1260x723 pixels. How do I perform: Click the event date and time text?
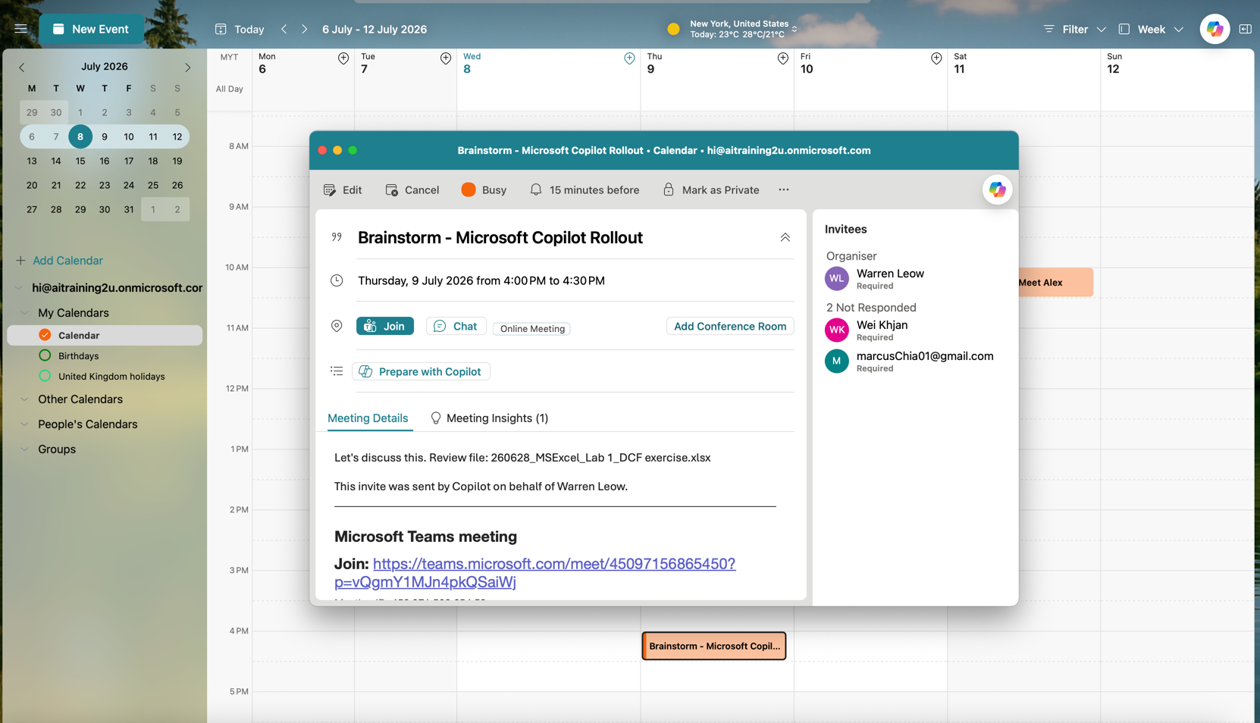tap(481, 280)
